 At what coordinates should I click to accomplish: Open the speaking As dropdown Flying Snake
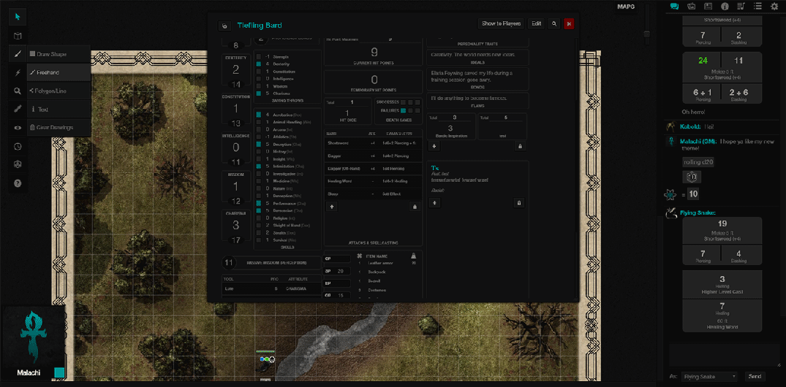(x=710, y=377)
